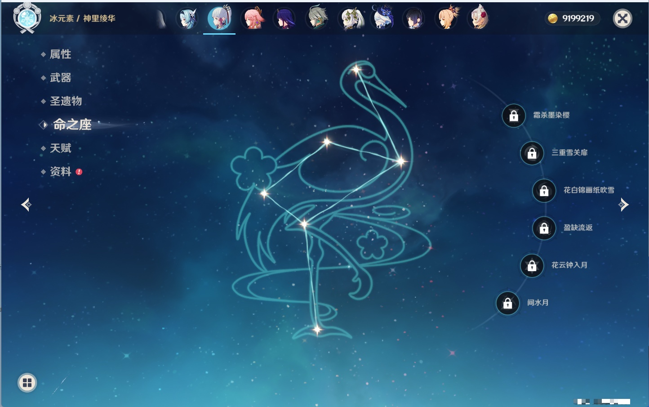649x407 pixels.
Task: Switch to Raiden Shogun's purple-haired avatar
Action: 285,18
